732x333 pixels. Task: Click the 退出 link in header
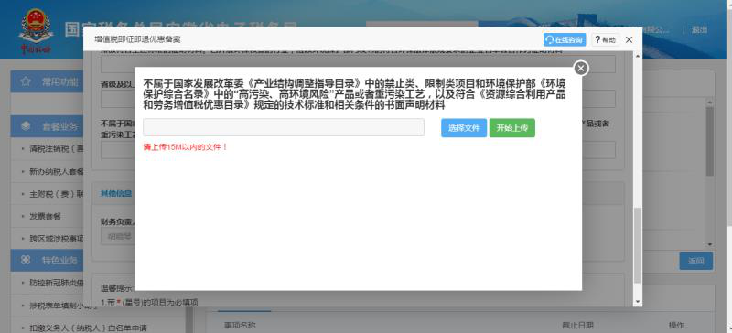click(x=699, y=30)
